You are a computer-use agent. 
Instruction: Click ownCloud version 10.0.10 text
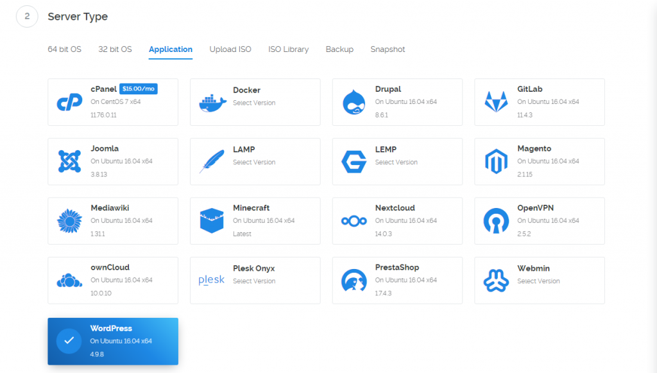[x=101, y=293]
